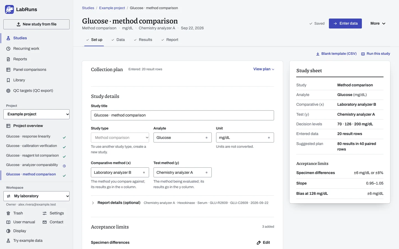Open the My laboratory workspace dropdown
The width and height of the screenshot is (399, 249).
(36, 196)
